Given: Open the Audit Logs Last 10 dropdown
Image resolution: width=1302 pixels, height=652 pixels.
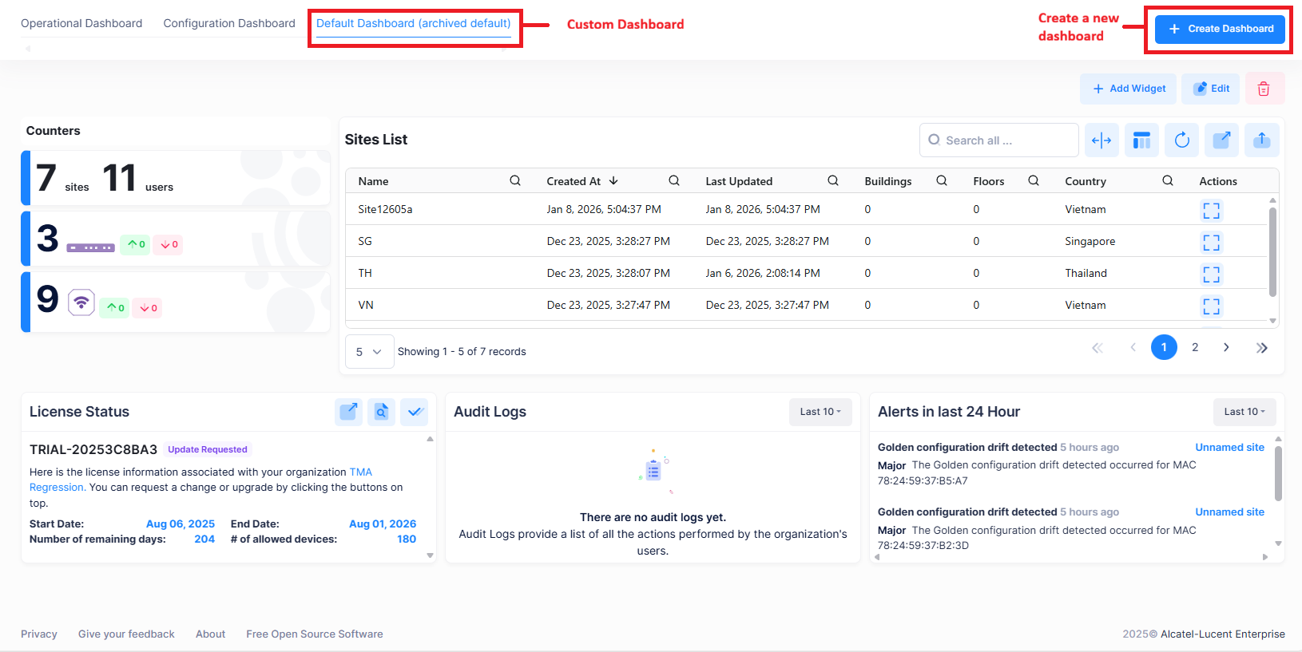Looking at the screenshot, I should 820,412.
